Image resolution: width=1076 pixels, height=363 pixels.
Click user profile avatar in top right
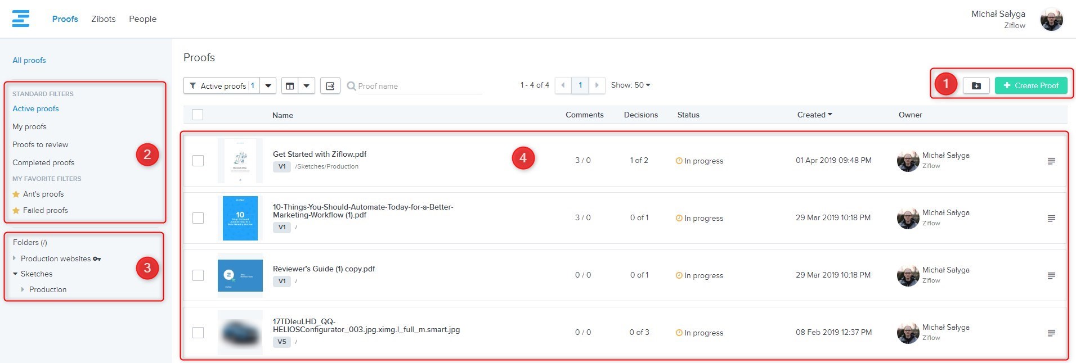click(x=1051, y=20)
